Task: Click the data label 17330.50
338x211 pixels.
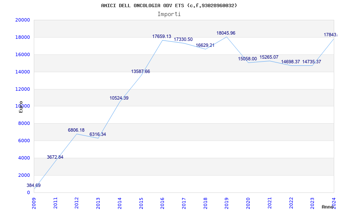Action: pos(183,40)
